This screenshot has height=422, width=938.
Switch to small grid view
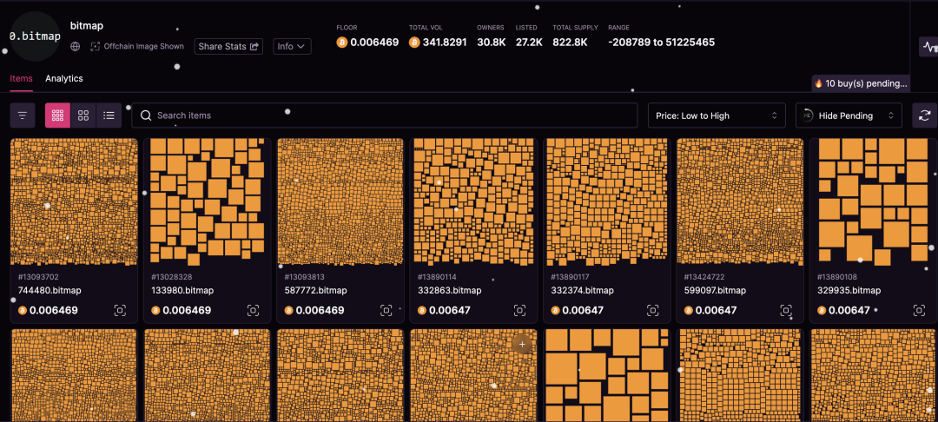click(x=58, y=115)
